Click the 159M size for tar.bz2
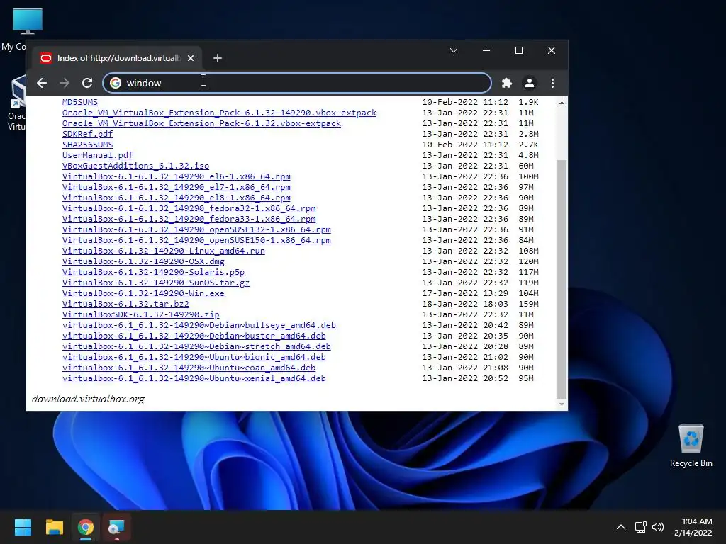Screen dimensions: 726x544 528,304
